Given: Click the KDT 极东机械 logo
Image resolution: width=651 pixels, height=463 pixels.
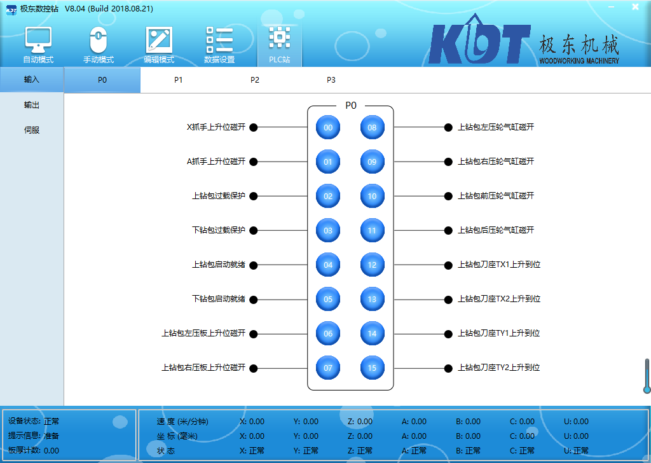Looking at the screenshot, I should 523,45.
